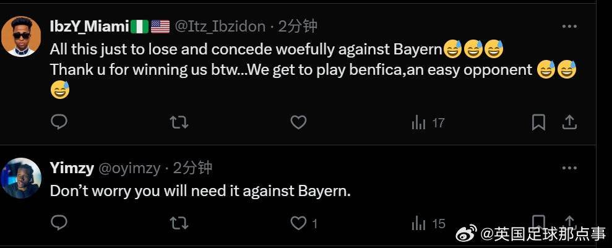Viewport: 612px width, 248px height.
Task: Open the Yimzy display name link
Action: coord(72,168)
